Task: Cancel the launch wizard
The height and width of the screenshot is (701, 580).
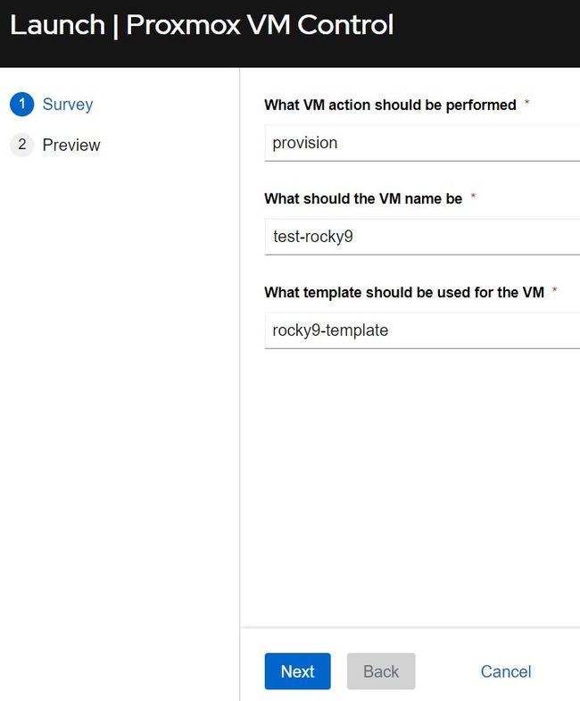Action: (x=506, y=672)
